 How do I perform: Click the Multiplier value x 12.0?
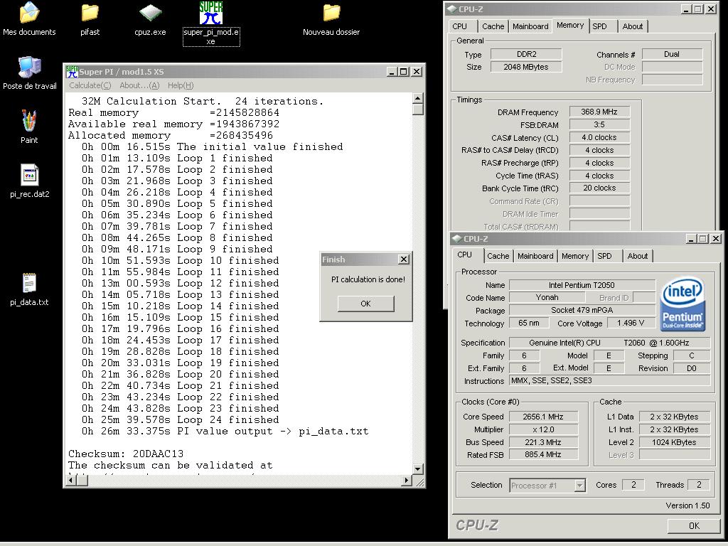pos(543,429)
